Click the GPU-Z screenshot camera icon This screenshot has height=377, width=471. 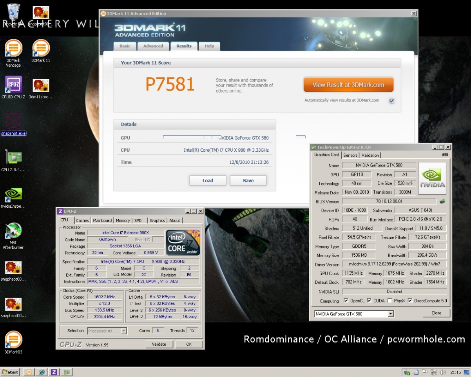click(445, 155)
